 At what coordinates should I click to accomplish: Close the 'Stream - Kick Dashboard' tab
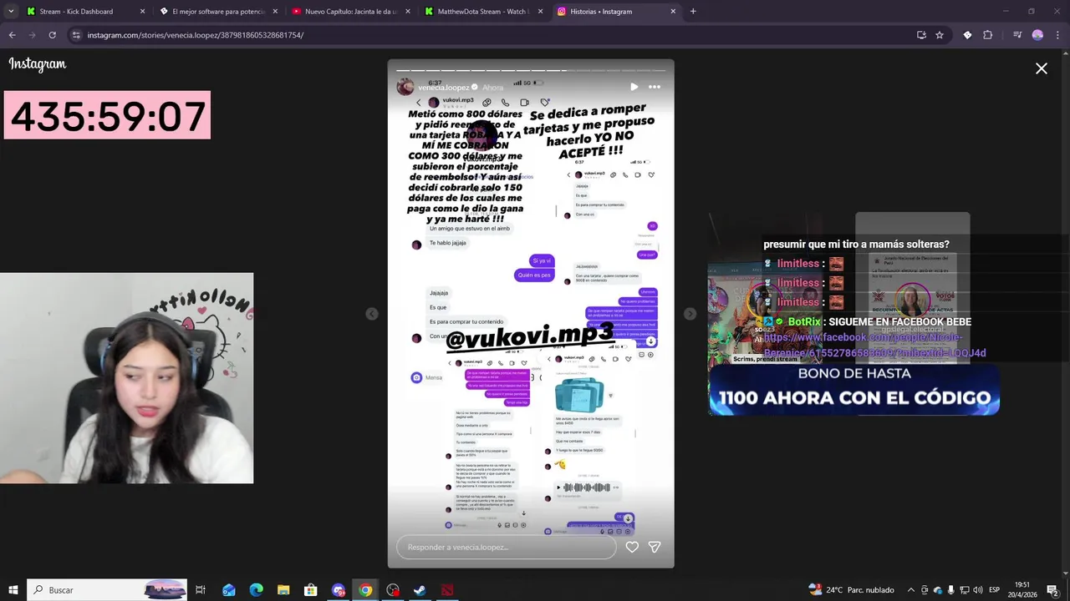(x=142, y=12)
